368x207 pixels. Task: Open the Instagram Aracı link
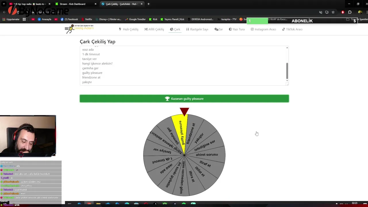point(263,29)
